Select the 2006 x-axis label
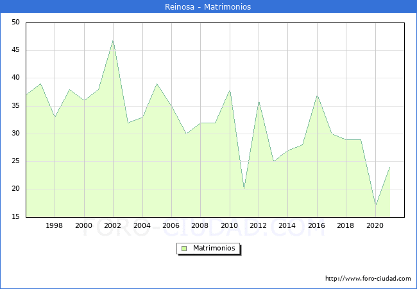Image resolution: width=417 pixels, height=289 pixels. click(171, 225)
